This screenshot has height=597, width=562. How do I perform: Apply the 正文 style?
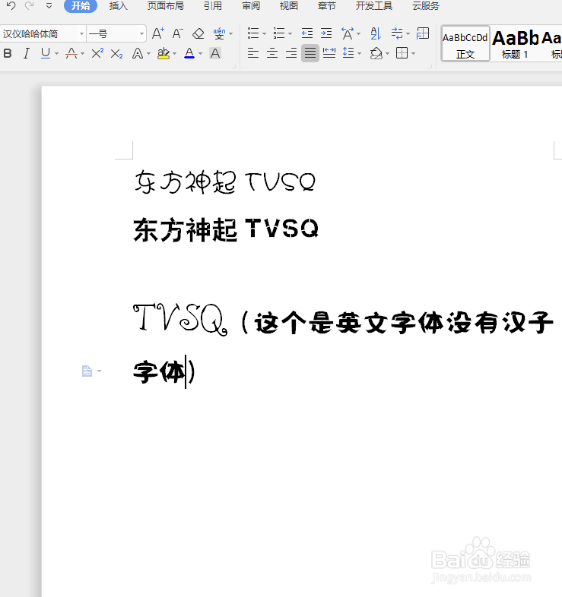pyautogui.click(x=465, y=43)
